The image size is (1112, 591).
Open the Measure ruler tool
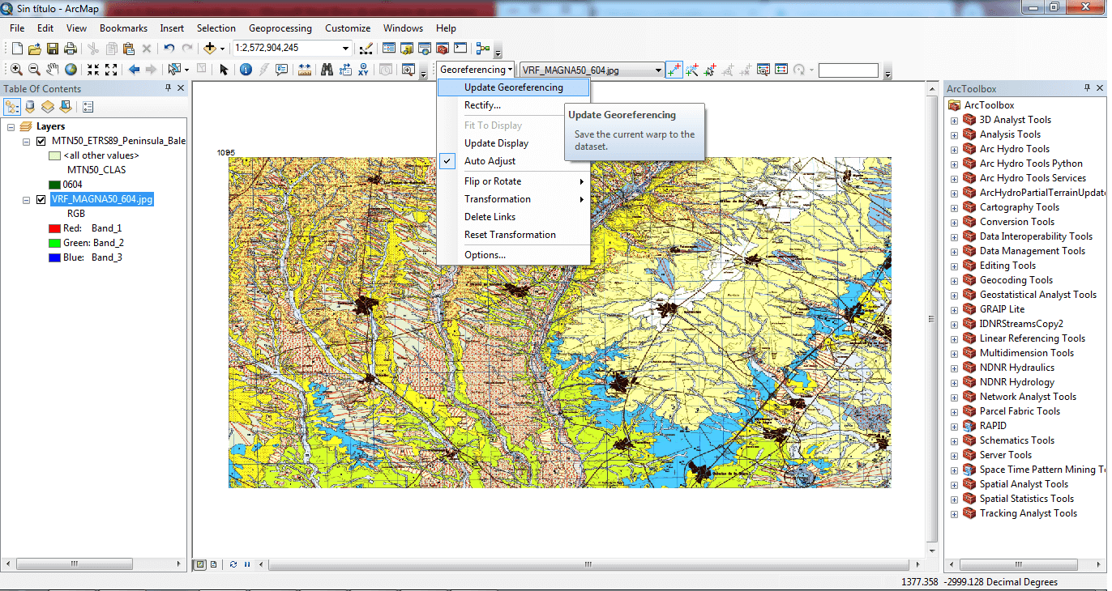pyautogui.click(x=305, y=70)
